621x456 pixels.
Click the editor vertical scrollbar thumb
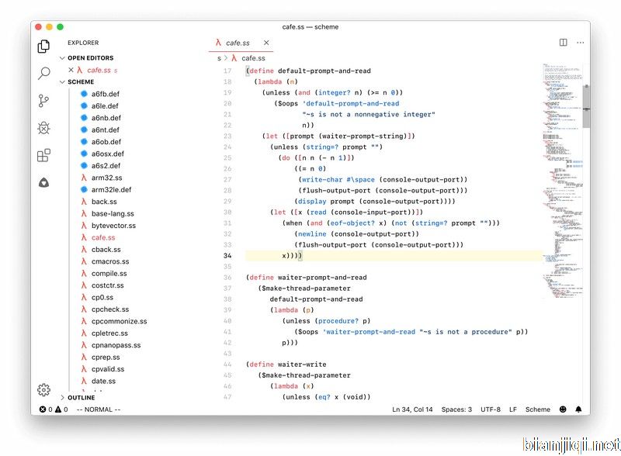pos(586,106)
